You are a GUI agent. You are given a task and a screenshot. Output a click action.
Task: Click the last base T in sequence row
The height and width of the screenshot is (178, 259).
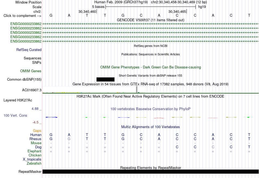(x=249, y=15)
